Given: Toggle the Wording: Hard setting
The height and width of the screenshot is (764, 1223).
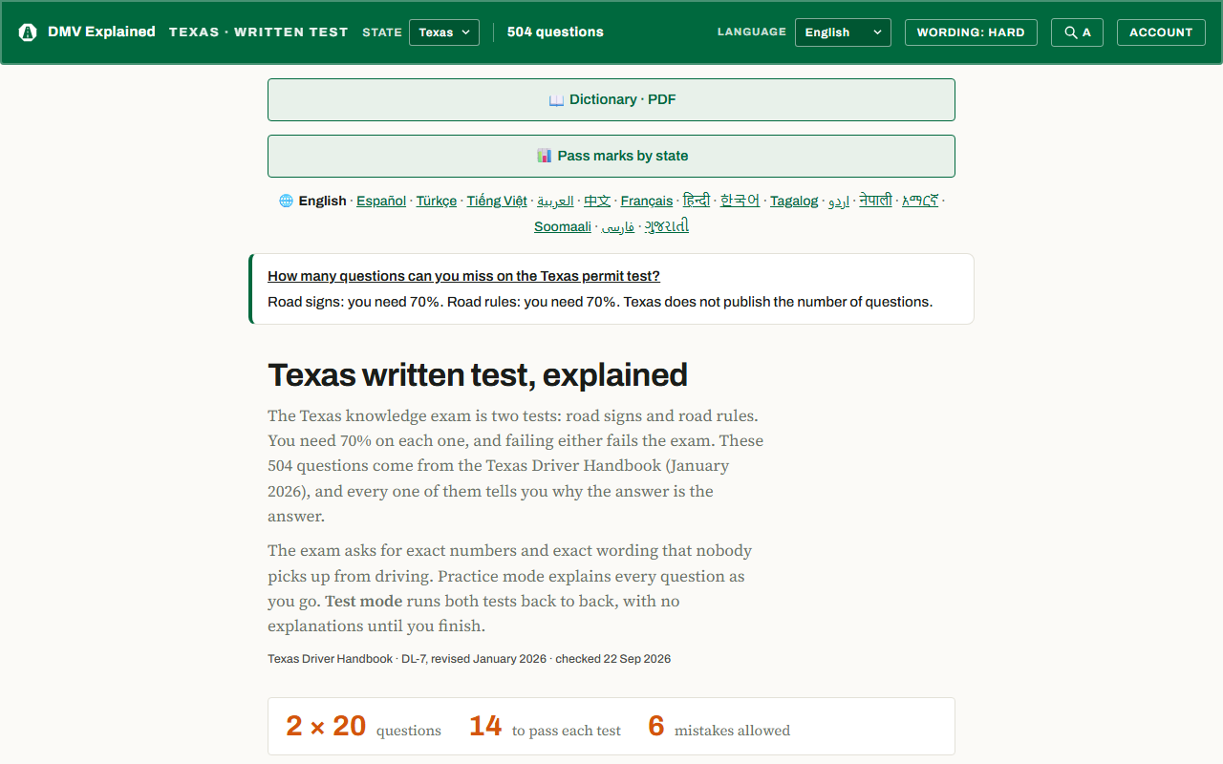Looking at the screenshot, I should [971, 32].
